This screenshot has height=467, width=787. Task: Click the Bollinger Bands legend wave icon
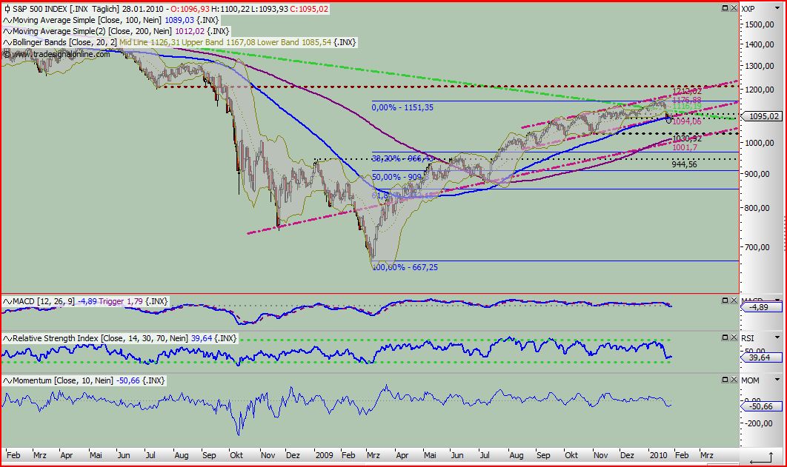tap(6, 42)
